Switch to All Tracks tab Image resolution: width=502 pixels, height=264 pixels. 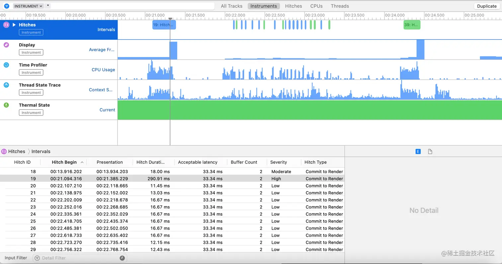[x=231, y=6]
